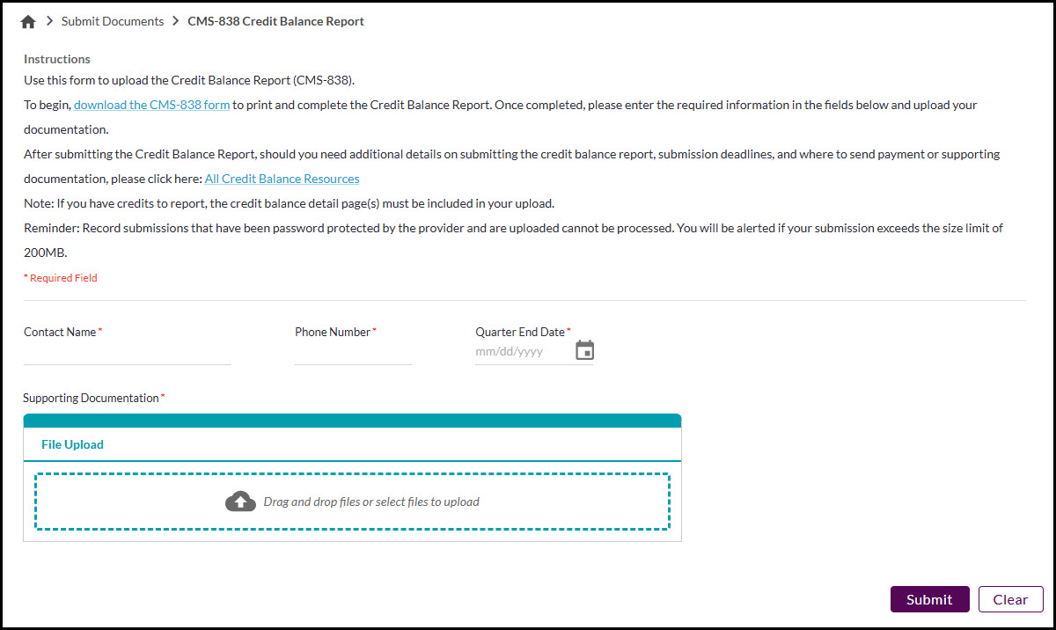Viewport: 1056px width, 630px height.
Task: Open the Submit Documents breadcrumb link
Action: pos(112,20)
